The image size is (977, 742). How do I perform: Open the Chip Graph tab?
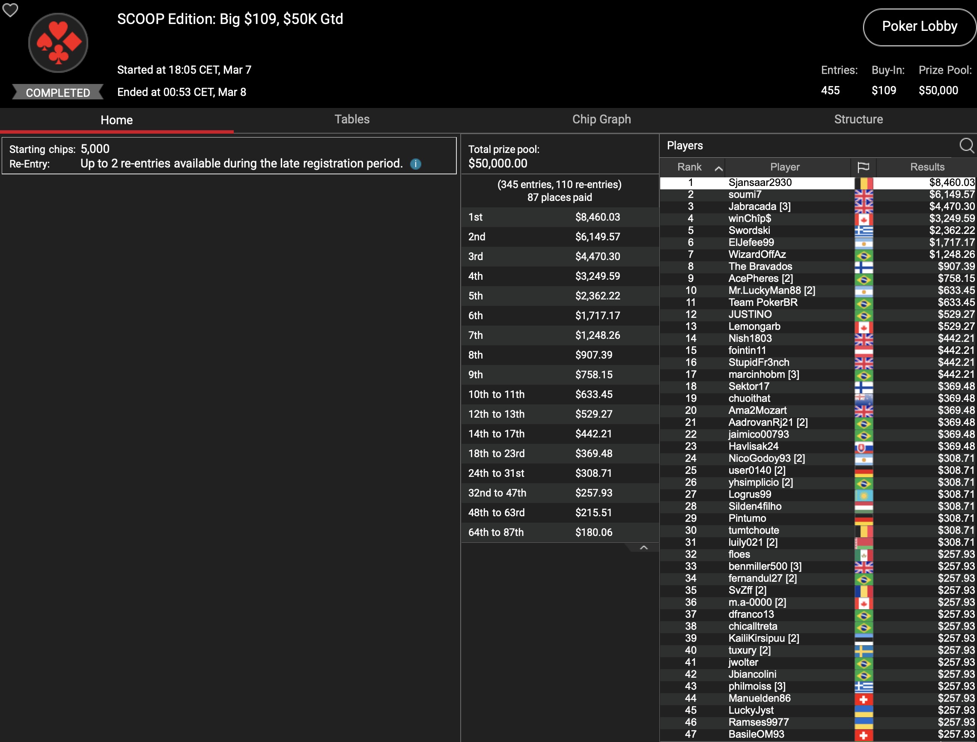tap(601, 120)
